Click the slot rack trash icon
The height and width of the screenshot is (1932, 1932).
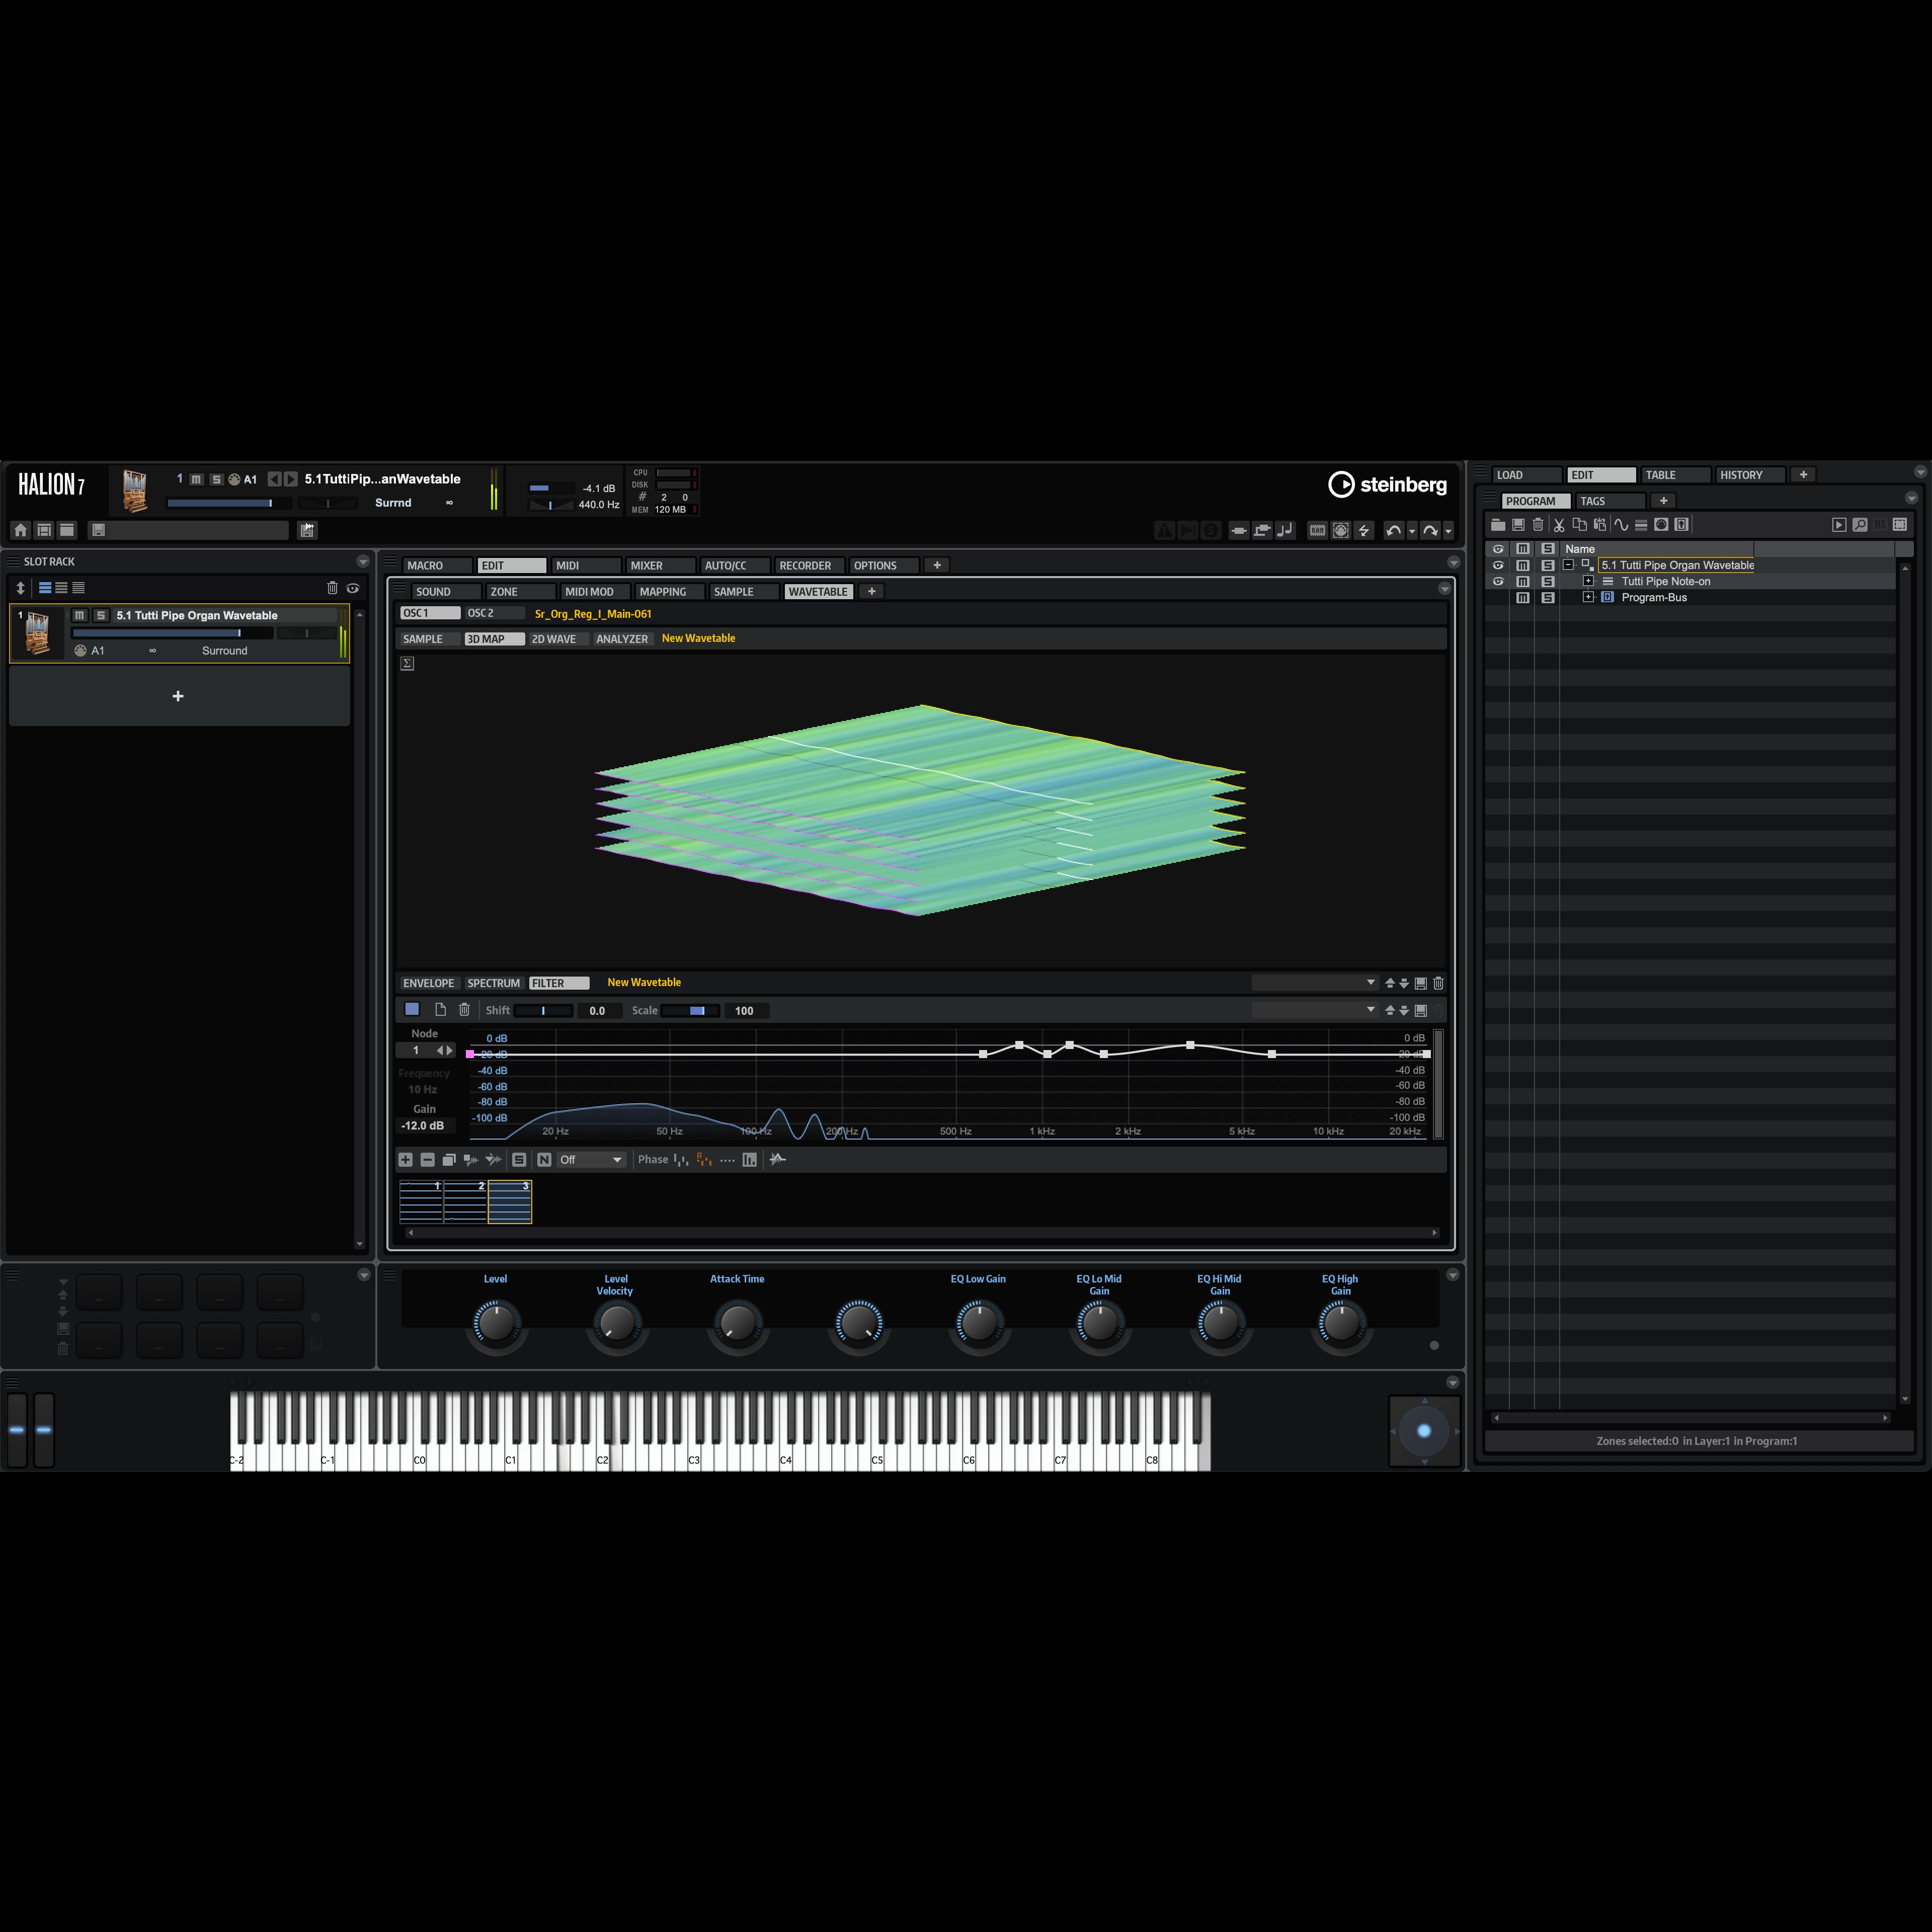click(x=332, y=588)
